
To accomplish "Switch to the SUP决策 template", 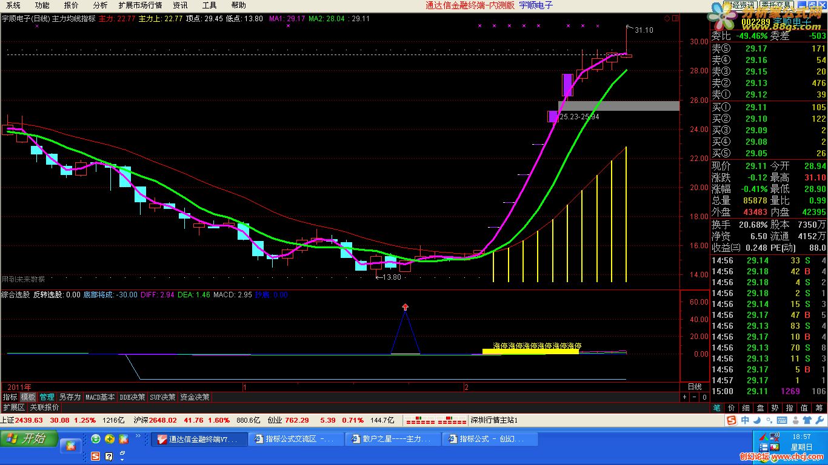I will coord(163,397).
